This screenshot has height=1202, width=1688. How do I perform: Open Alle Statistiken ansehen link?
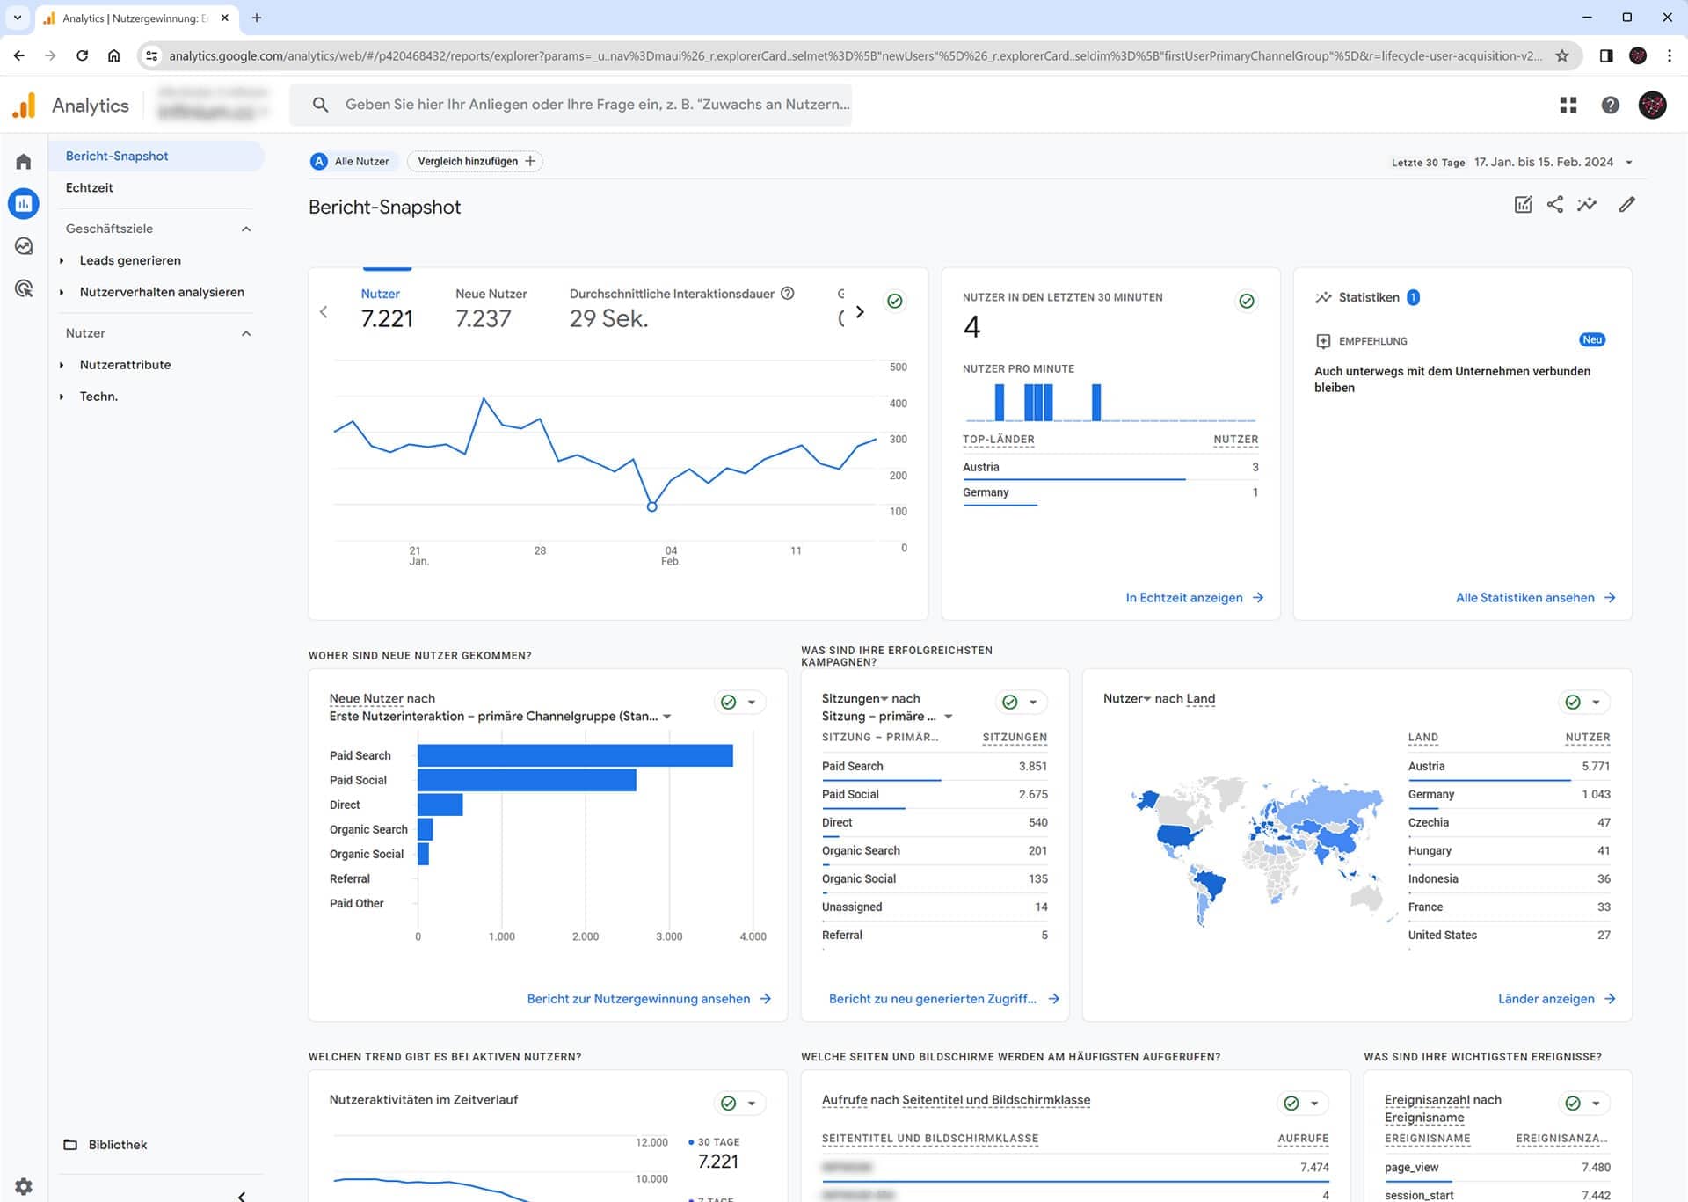(1535, 598)
